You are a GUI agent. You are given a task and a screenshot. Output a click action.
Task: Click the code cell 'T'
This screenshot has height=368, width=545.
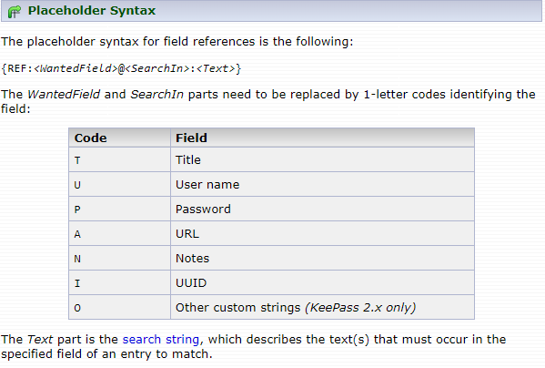119,160
